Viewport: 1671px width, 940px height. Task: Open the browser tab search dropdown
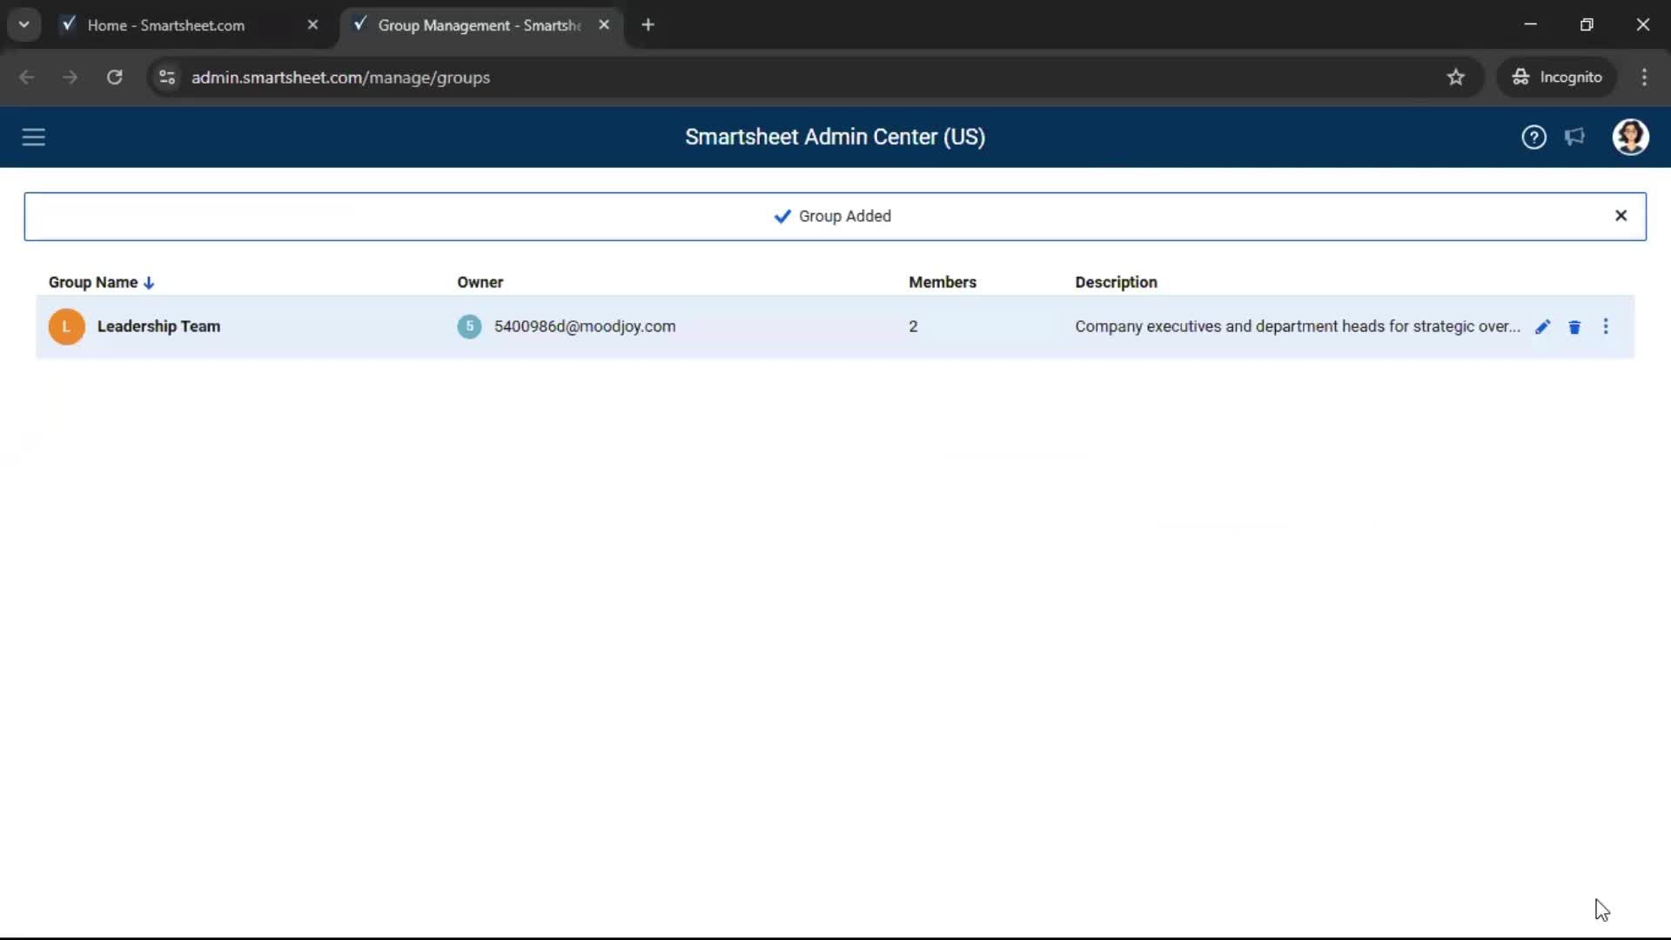click(x=23, y=24)
